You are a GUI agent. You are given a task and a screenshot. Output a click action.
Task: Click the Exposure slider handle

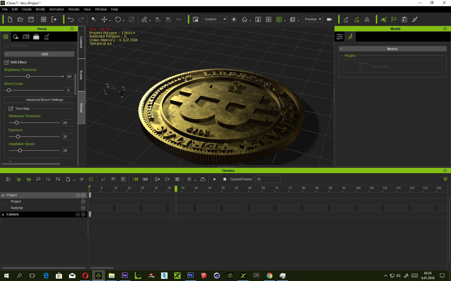(x=18, y=136)
